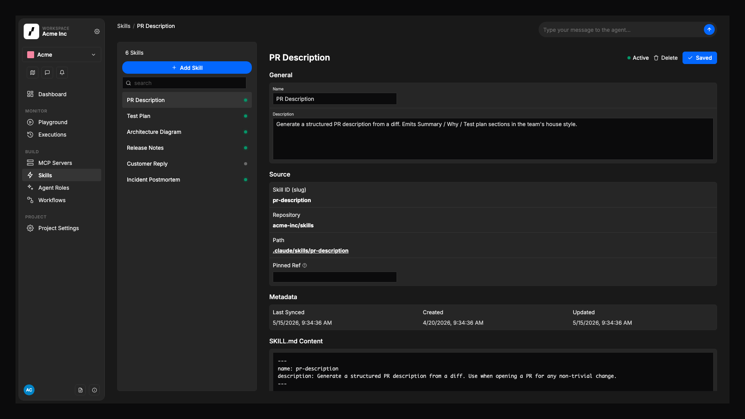Open the map icon under Acme
This screenshot has height=419, width=745.
33,73
